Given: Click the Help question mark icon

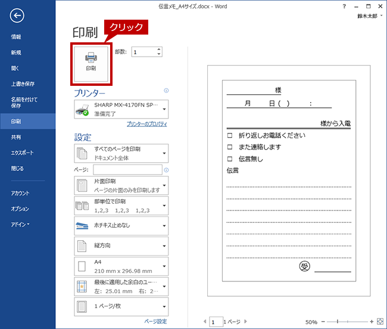Looking at the screenshot, I should pyautogui.click(x=344, y=7).
